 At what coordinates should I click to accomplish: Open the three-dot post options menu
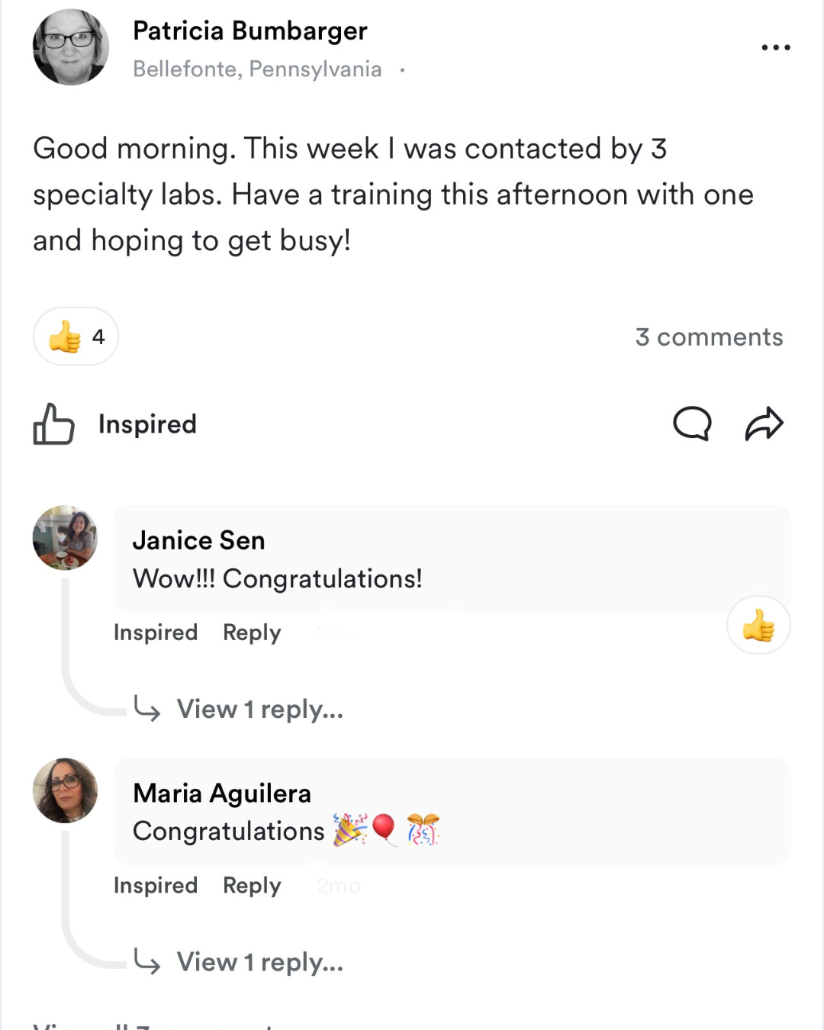[775, 47]
